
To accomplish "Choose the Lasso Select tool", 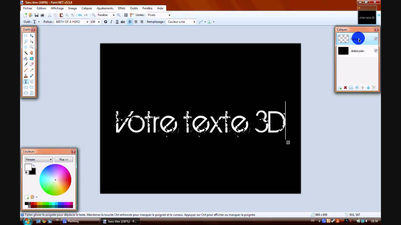I will [x=26, y=41].
